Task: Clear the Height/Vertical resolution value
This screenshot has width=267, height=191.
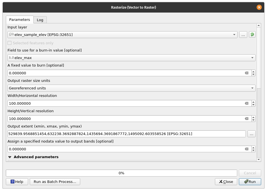Action: click(x=246, y=119)
